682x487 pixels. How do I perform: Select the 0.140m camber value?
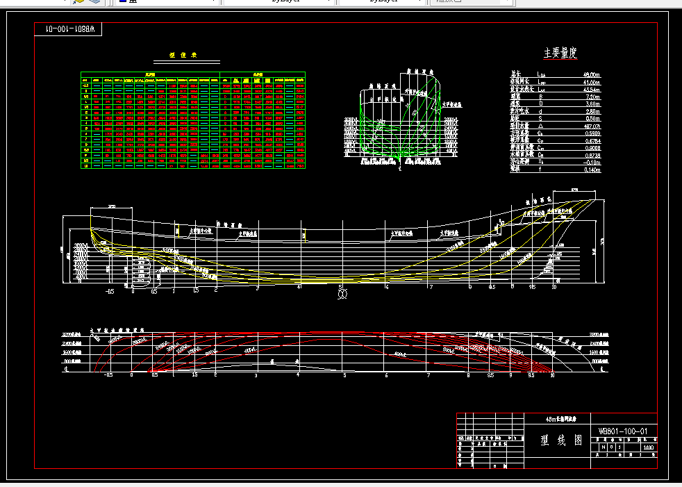click(592, 170)
